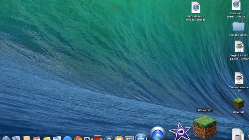The width and height of the screenshot is (249, 140).
Task: Select TechnicLauncher.jar file on desktop
Action: [x=238, y=78]
